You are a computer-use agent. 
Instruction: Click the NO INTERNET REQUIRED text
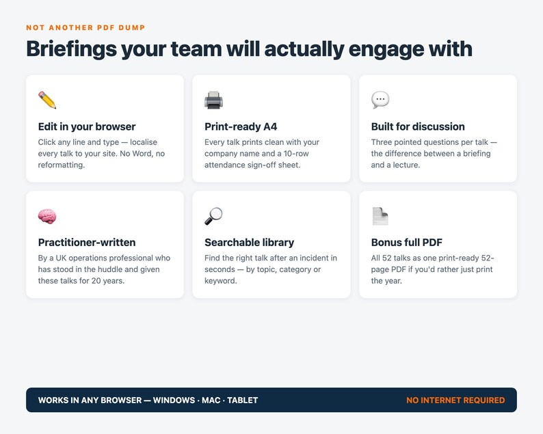[x=455, y=400]
